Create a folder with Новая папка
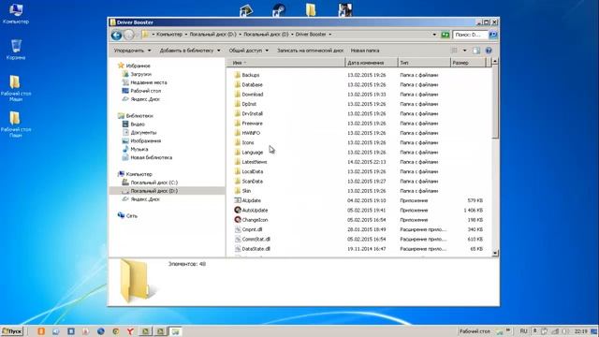The height and width of the screenshot is (337, 599). (x=365, y=51)
